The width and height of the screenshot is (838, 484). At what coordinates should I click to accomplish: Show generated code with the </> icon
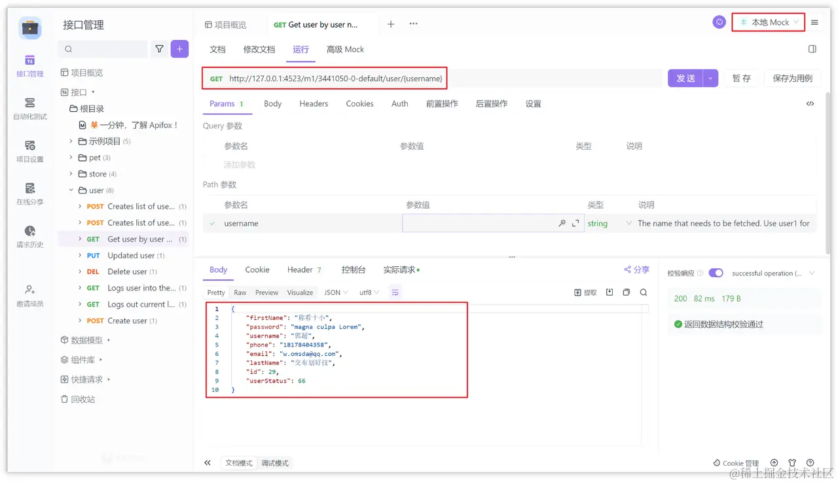[811, 103]
